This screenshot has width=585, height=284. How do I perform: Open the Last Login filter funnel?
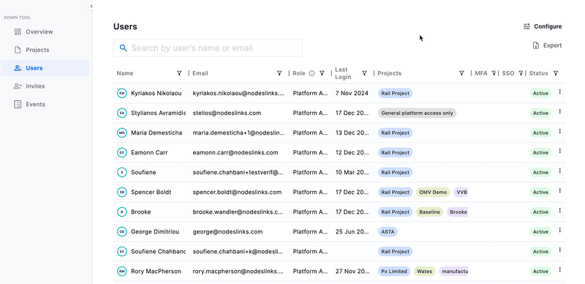[x=364, y=73]
